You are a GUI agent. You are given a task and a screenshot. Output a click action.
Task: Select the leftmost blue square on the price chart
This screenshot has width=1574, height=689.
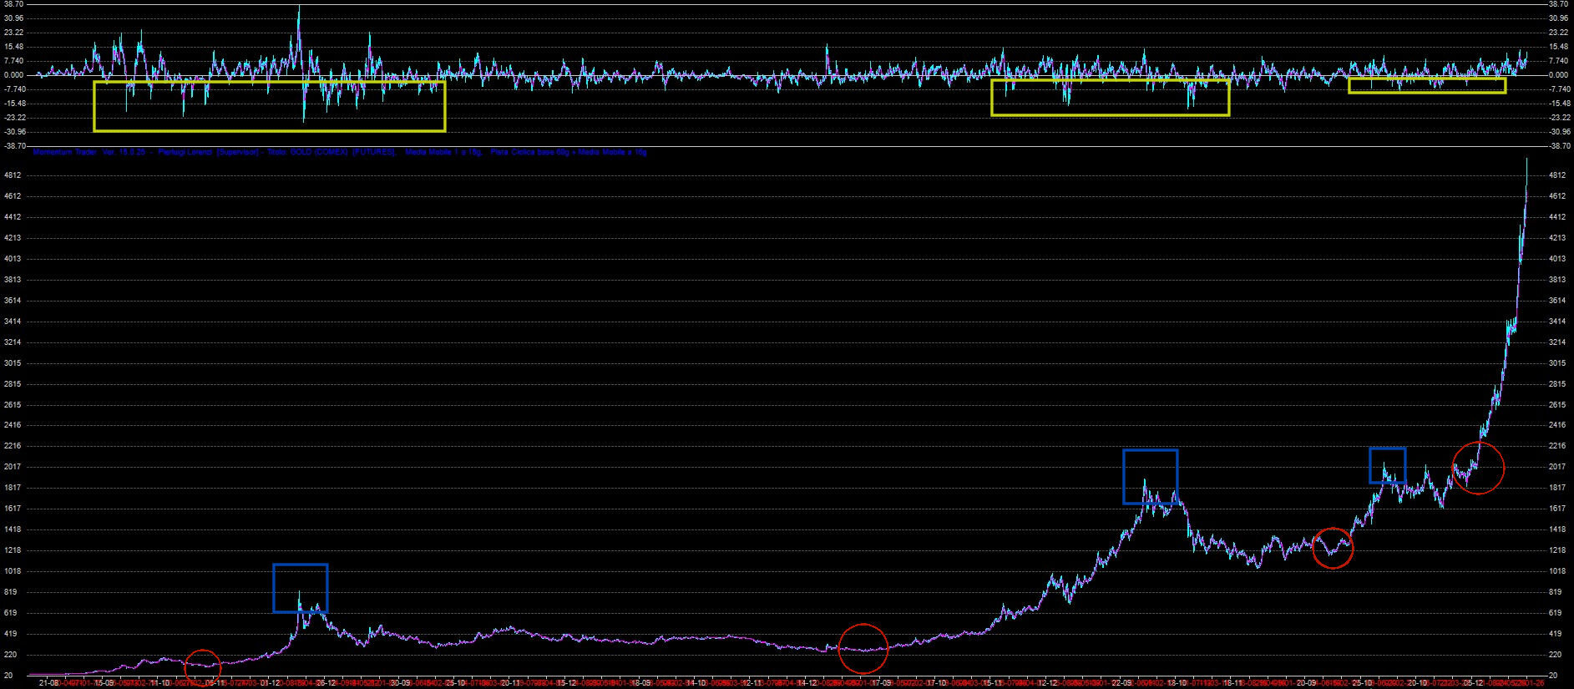click(x=300, y=588)
